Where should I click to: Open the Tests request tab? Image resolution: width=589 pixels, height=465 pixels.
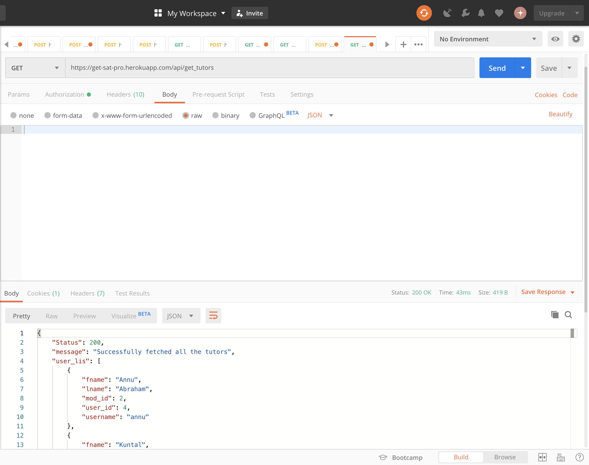tap(267, 94)
